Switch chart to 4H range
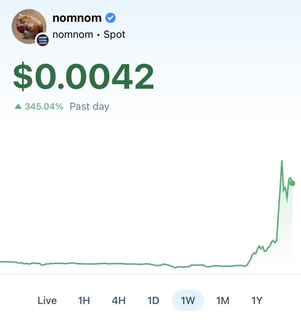Screen dimensions: 301x320 119,300
